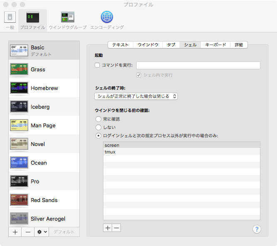Add a new profile with plus button
The height and width of the screenshot is (246, 277).
[15, 232]
